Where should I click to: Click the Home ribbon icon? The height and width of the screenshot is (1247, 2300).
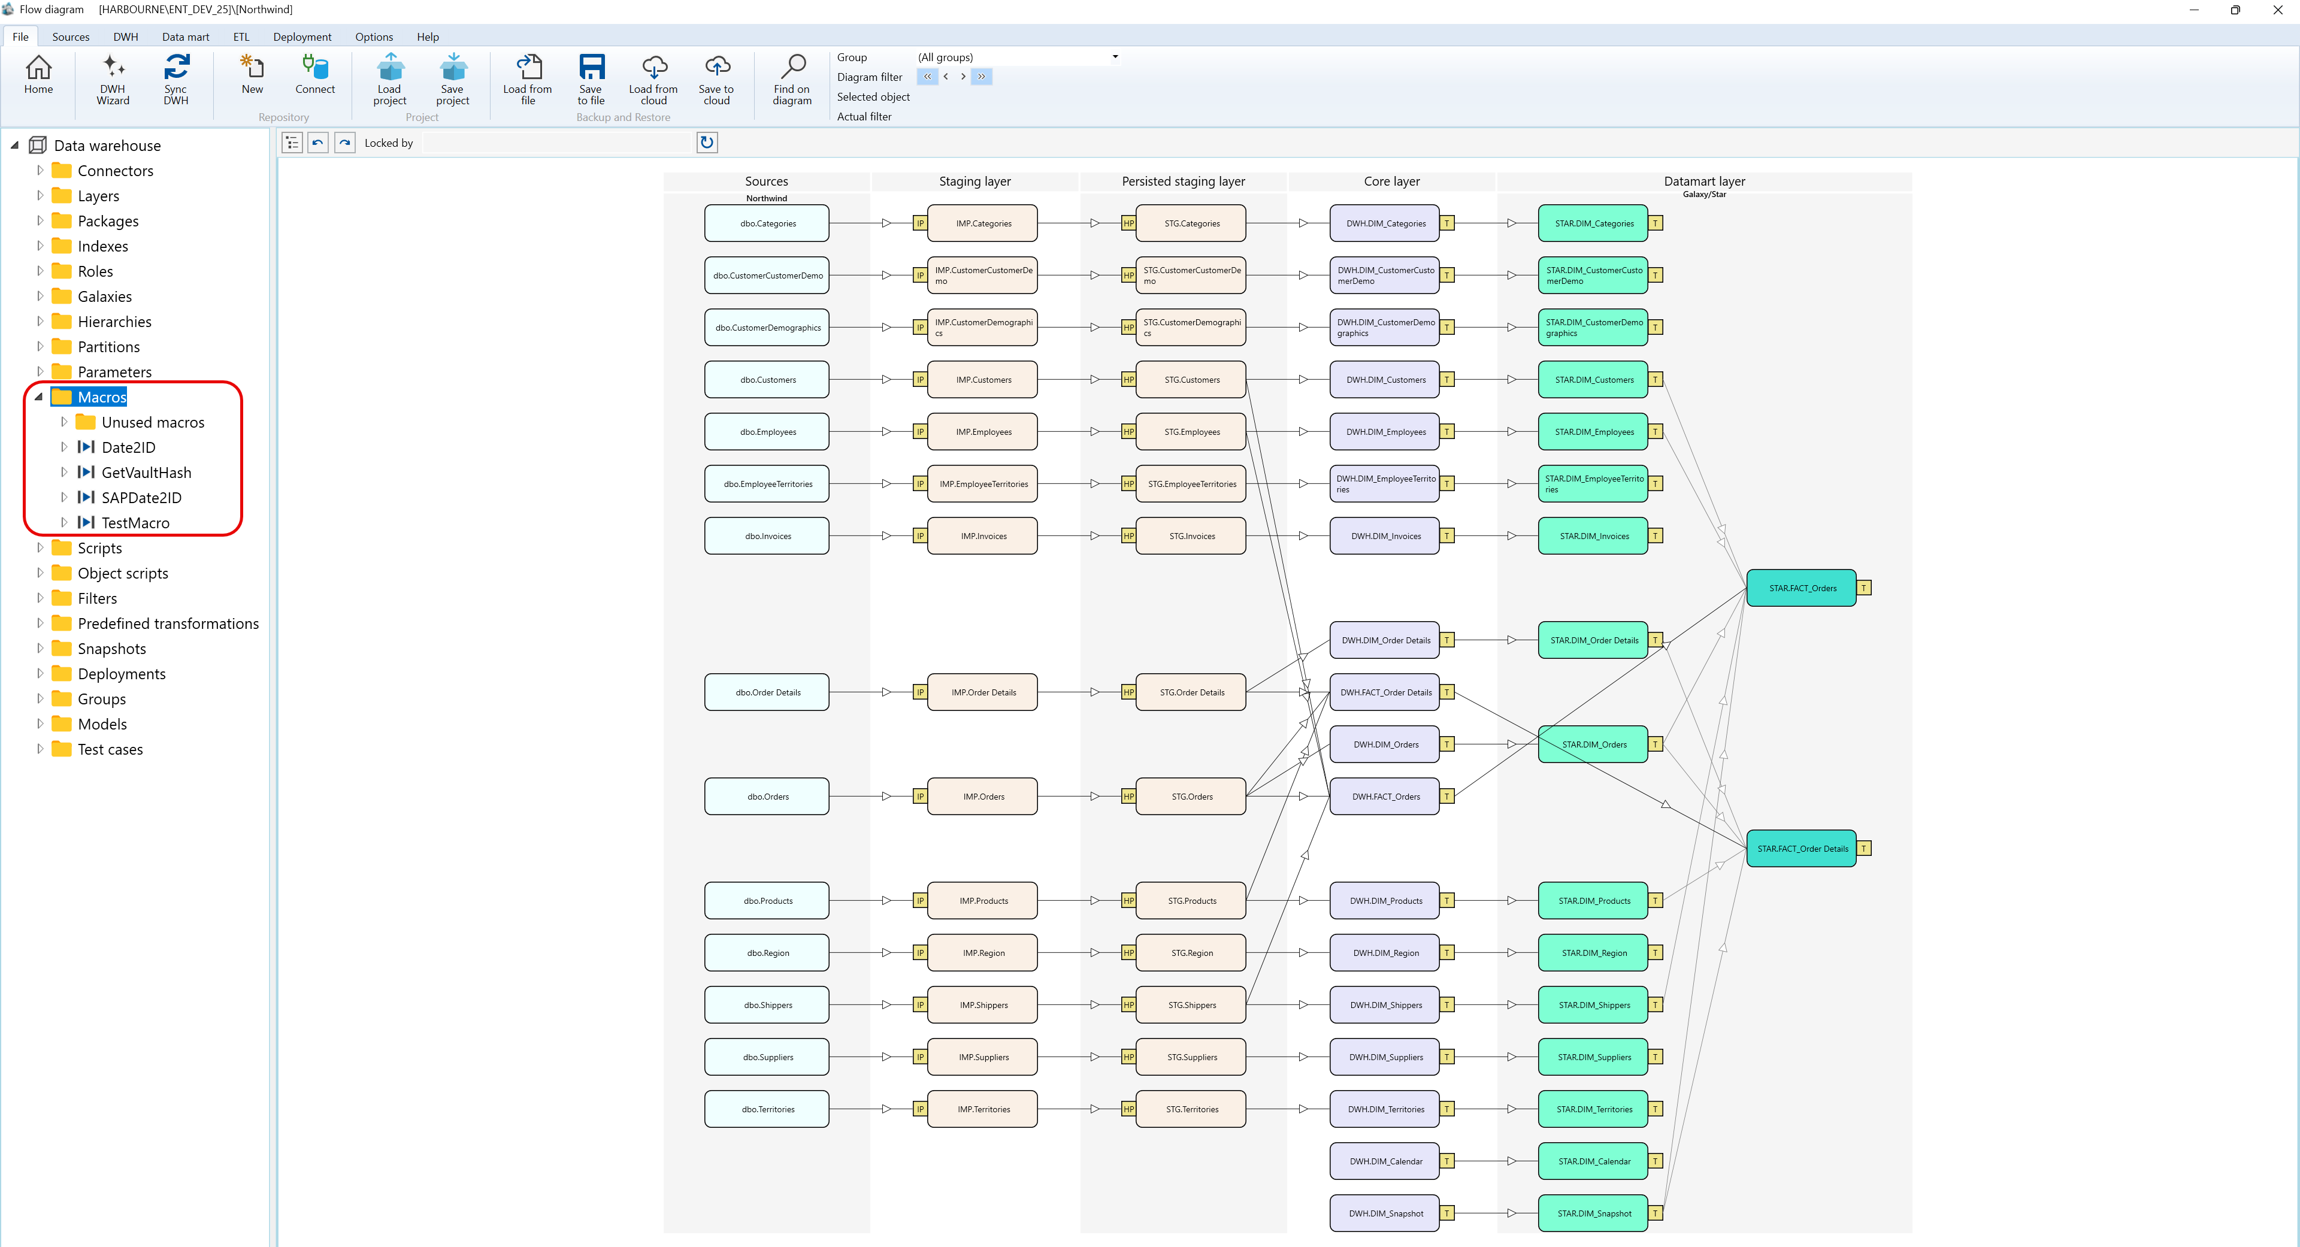38,75
